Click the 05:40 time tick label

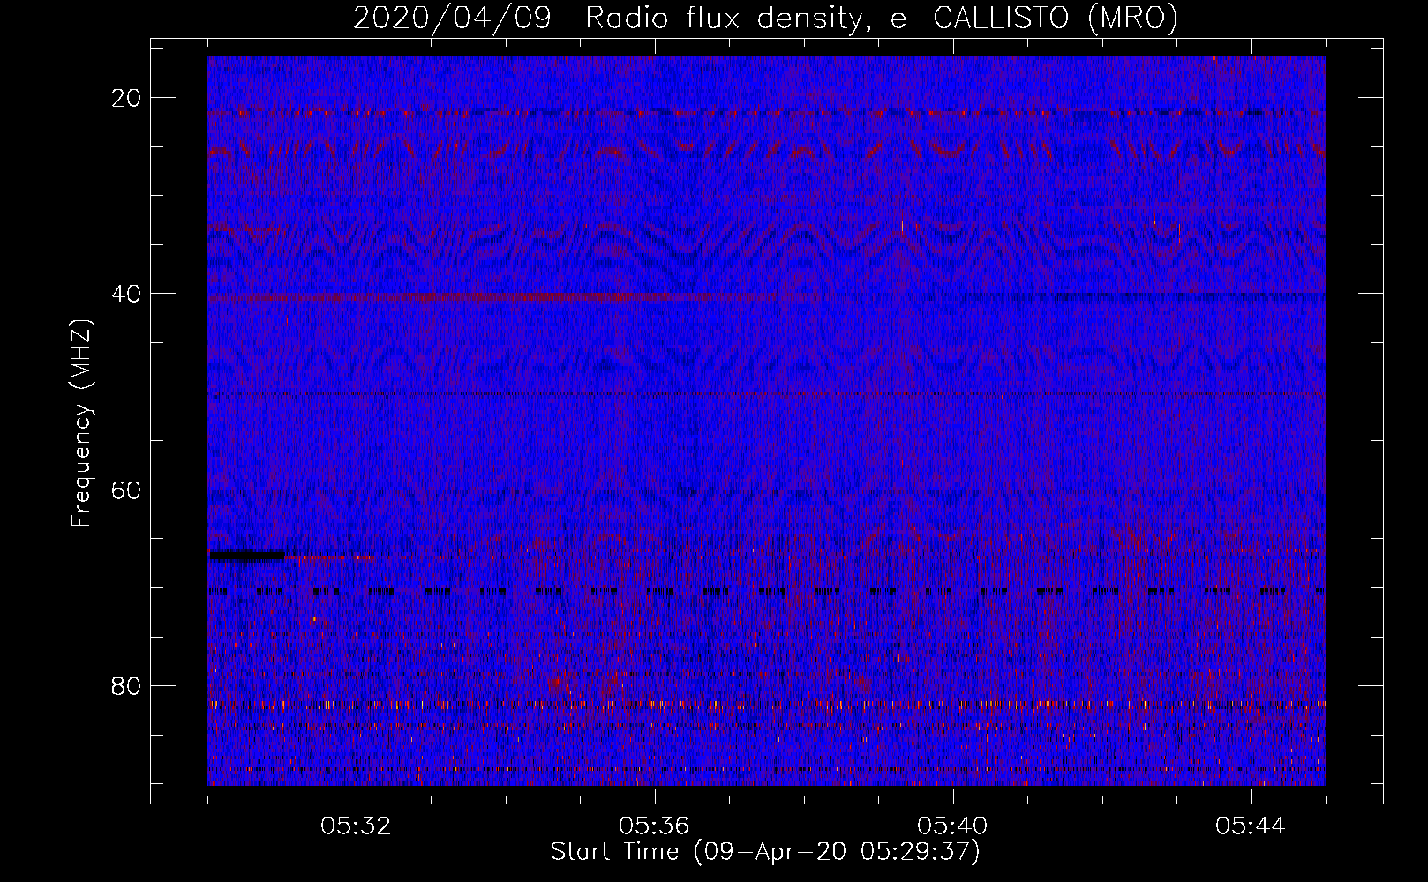coord(953,826)
